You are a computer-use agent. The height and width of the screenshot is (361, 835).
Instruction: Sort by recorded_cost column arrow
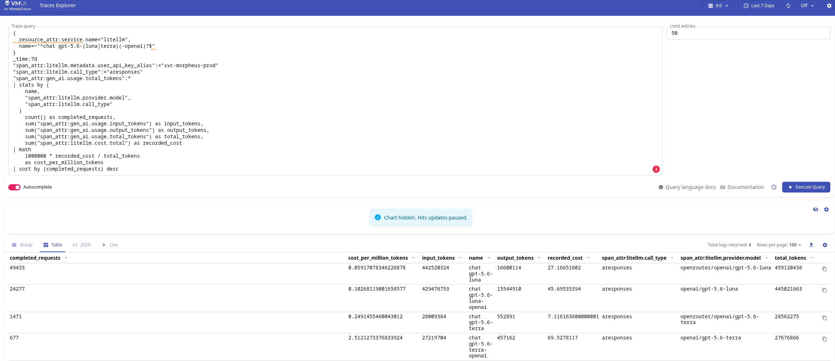click(x=588, y=258)
